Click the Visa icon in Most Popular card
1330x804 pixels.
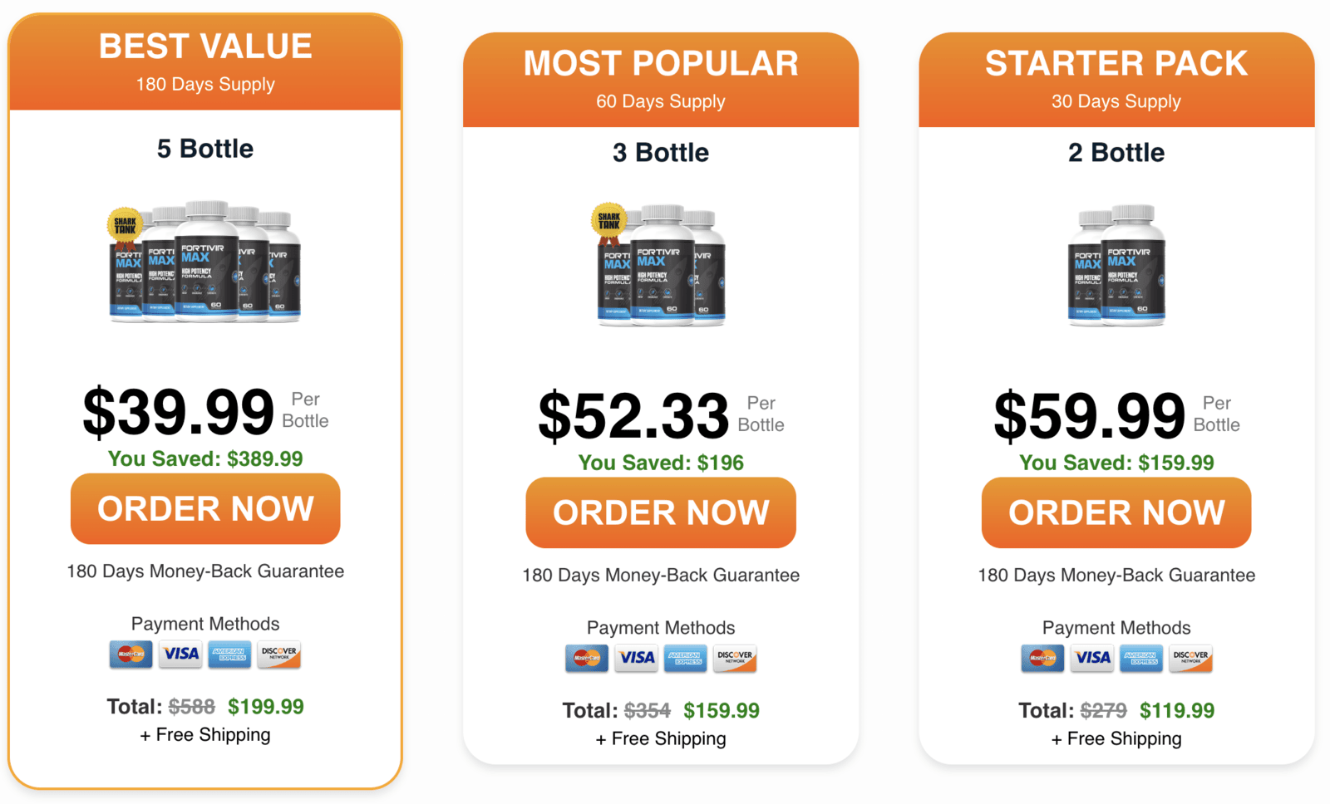click(636, 659)
